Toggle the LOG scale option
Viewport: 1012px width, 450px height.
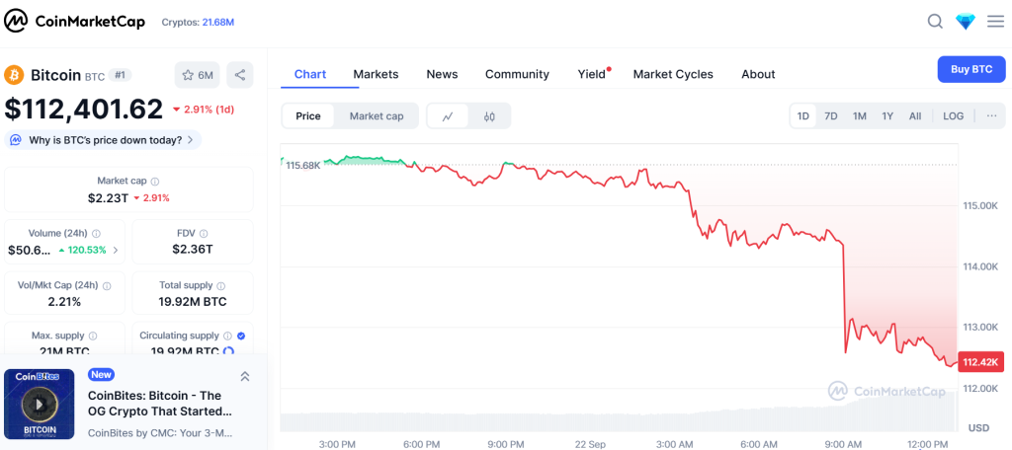pyautogui.click(x=953, y=116)
